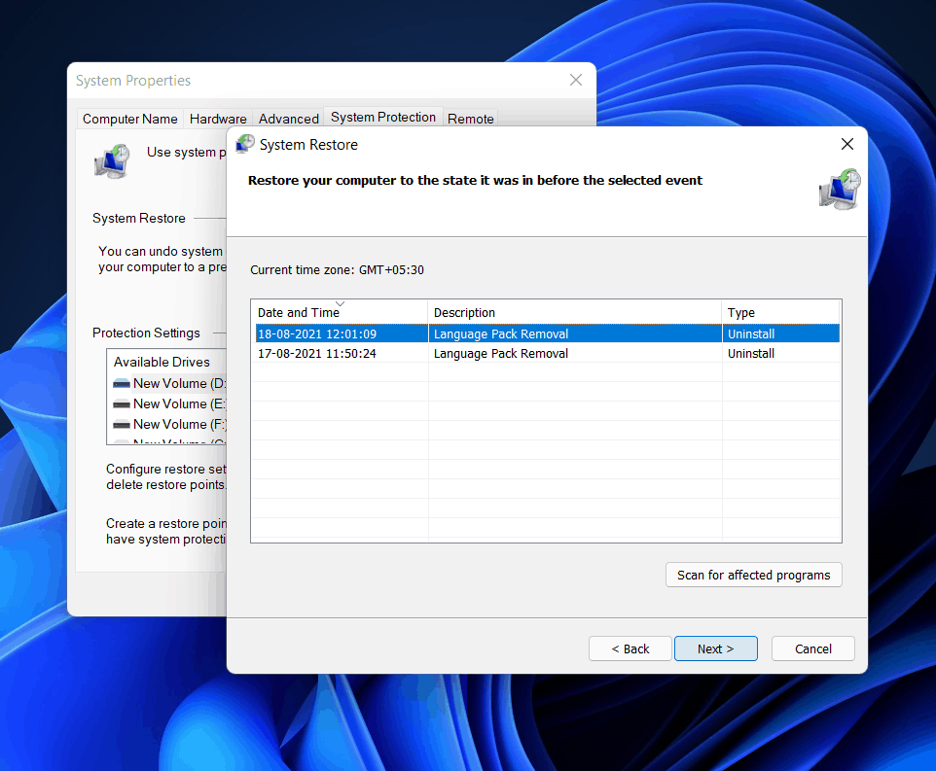936x771 pixels.
Task: Sort restore points by Description column
Action: point(575,312)
